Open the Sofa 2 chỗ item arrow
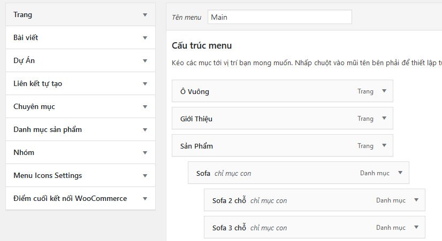442x241 pixels. 416,200
